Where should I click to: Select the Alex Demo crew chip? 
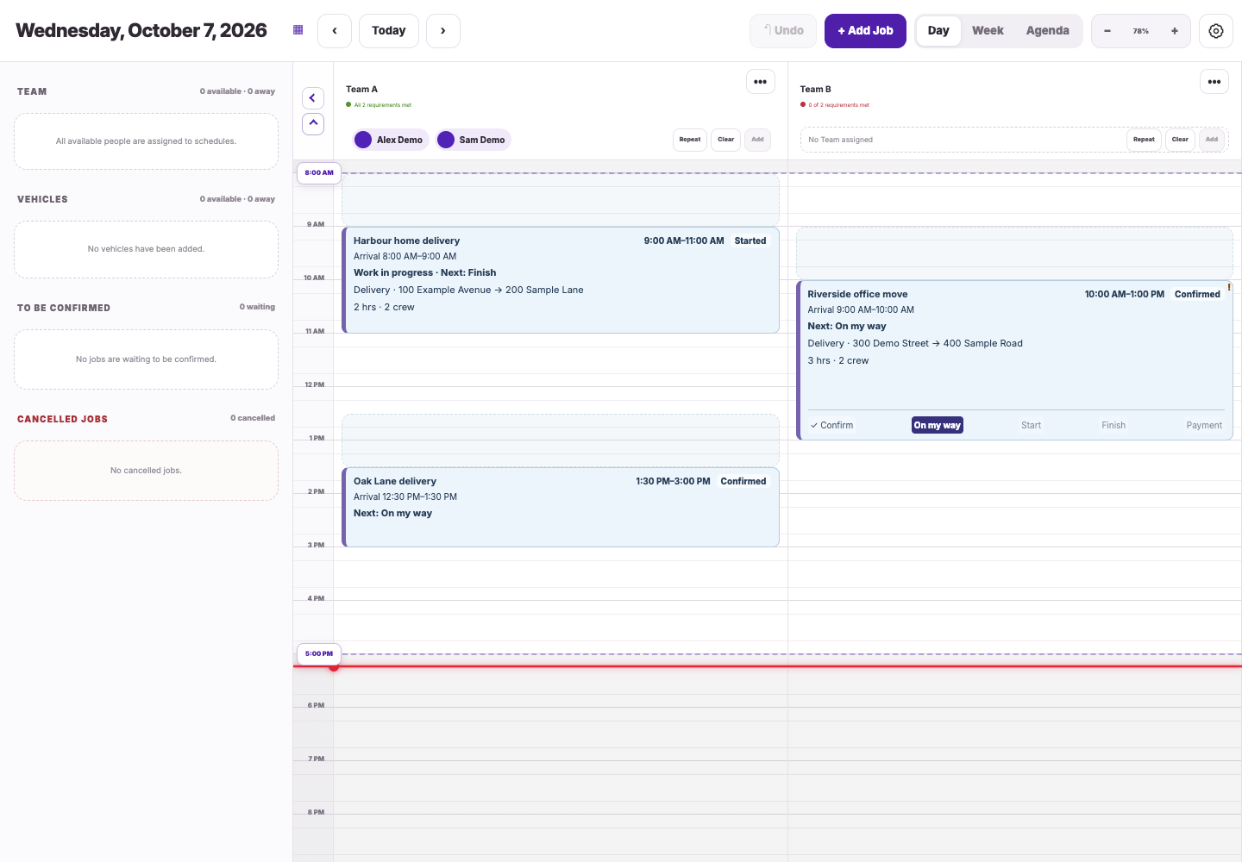389,140
